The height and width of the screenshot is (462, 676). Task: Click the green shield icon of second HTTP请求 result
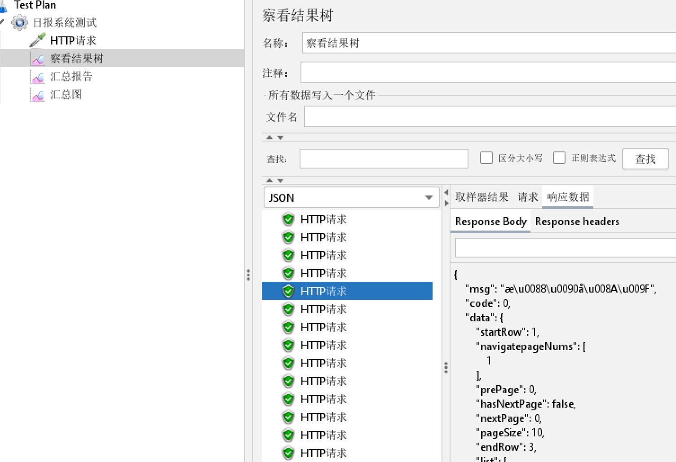(x=288, y=237)
